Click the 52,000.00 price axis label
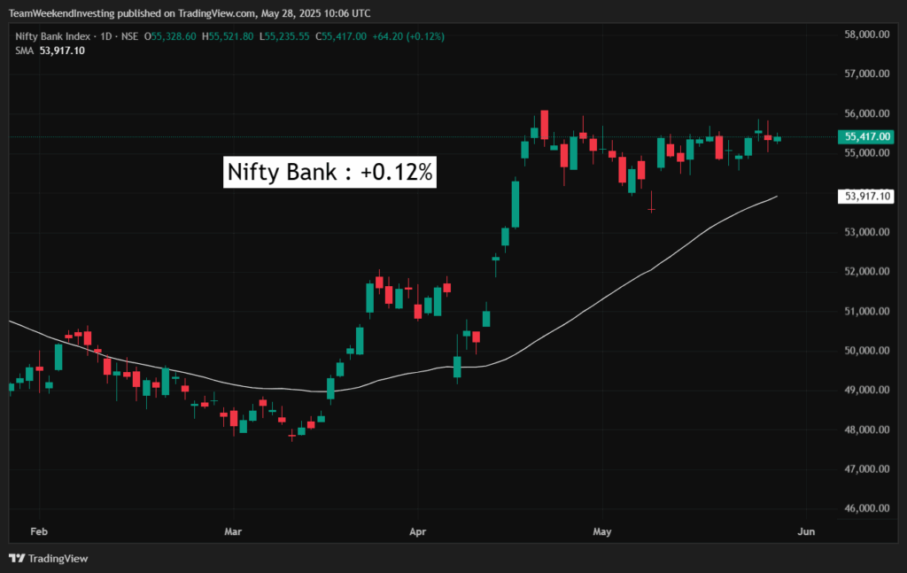This screenshot has width=907, height=573. coord(867,272)
